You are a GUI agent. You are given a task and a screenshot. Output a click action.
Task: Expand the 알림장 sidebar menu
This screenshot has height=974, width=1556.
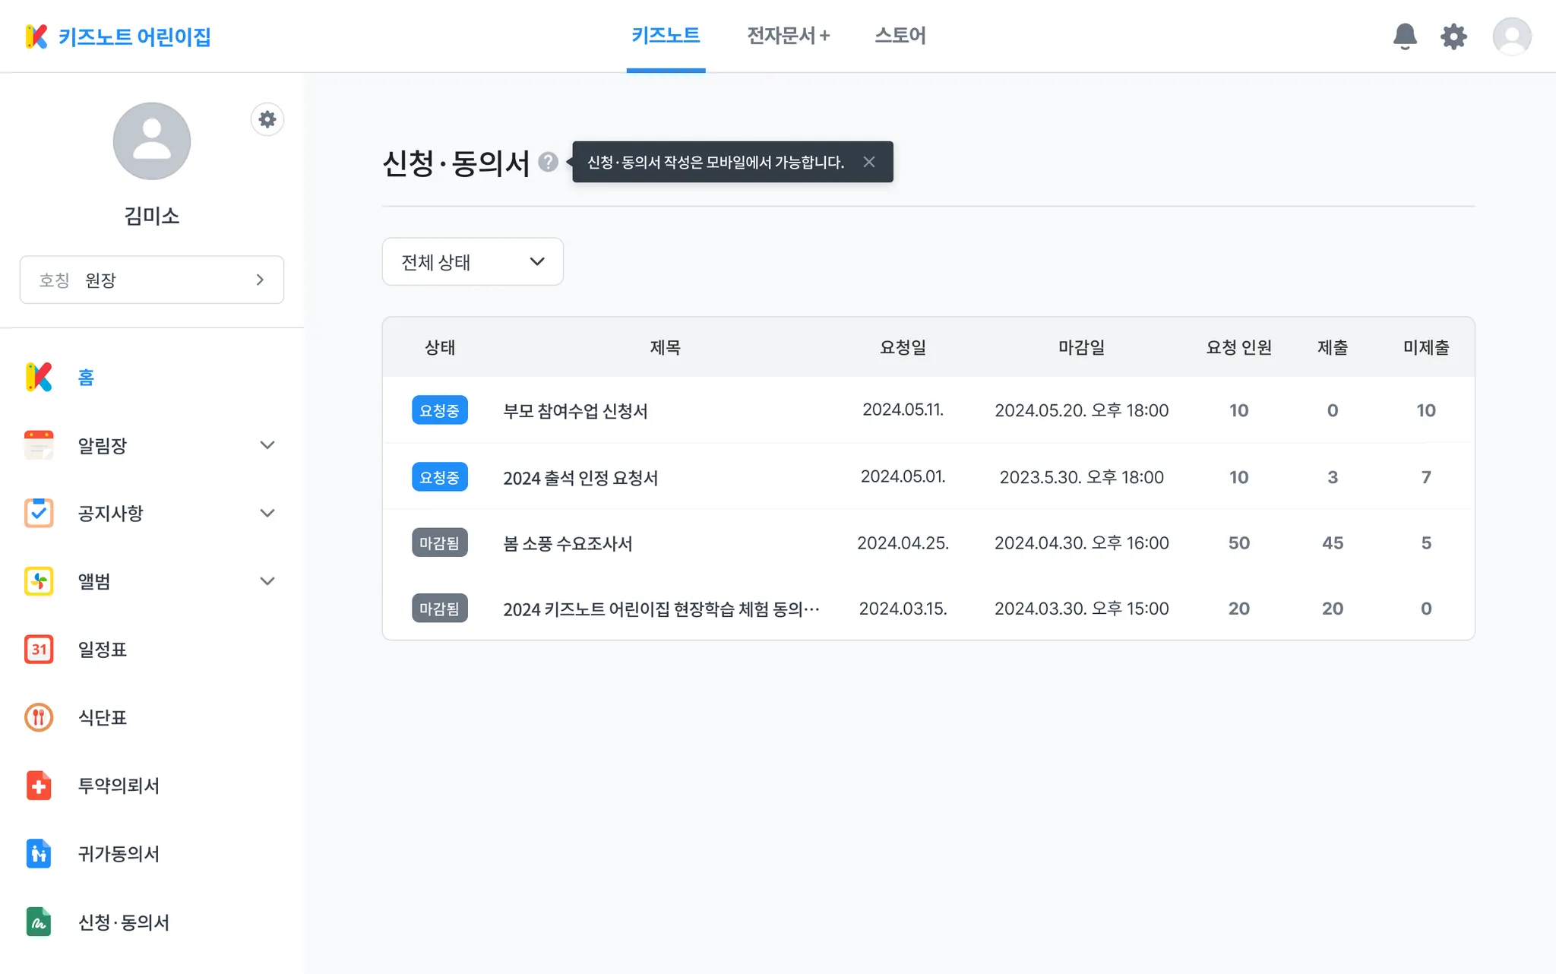coord(267,445)
